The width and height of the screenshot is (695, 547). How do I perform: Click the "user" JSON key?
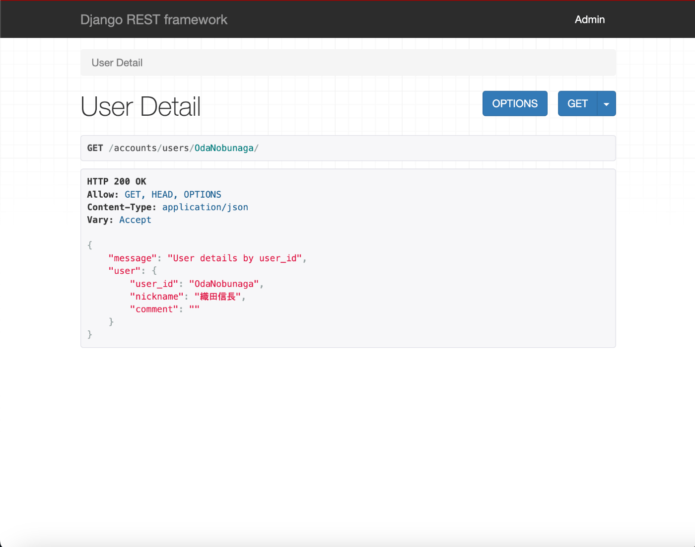[125, 271]
